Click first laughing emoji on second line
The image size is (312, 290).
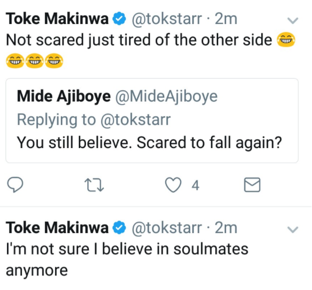[15, 61]
